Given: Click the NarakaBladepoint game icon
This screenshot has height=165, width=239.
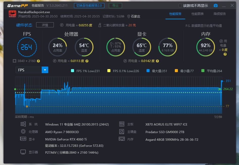Looking at the screenshot, I should pyautogui.click(x=12, y=14).
